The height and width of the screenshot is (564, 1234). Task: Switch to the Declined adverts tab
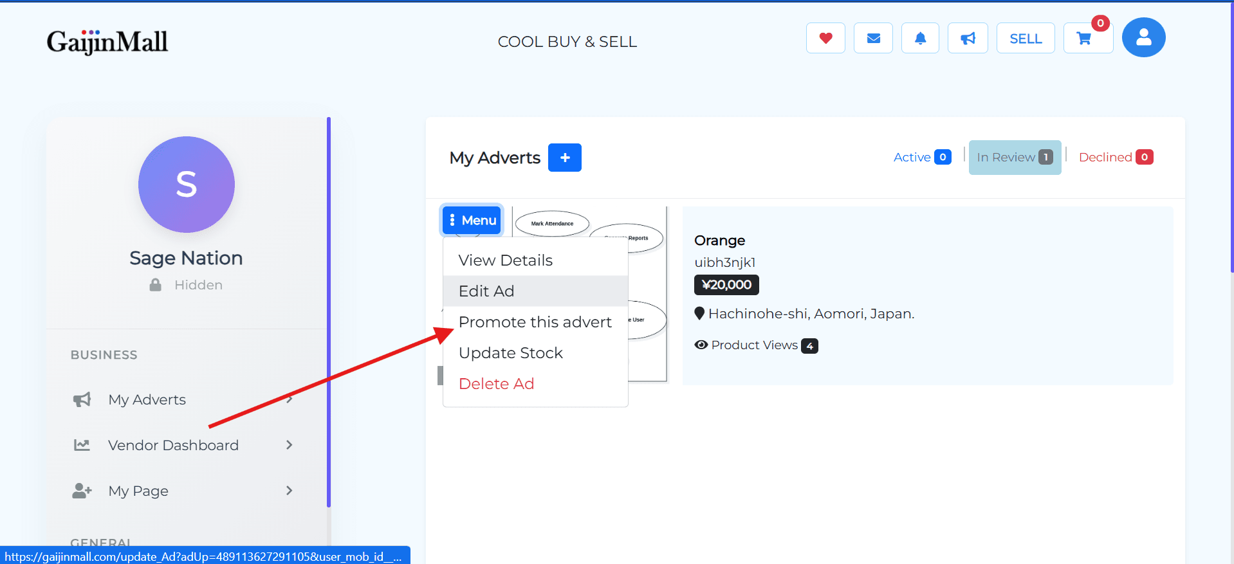tap(1116, 157)
